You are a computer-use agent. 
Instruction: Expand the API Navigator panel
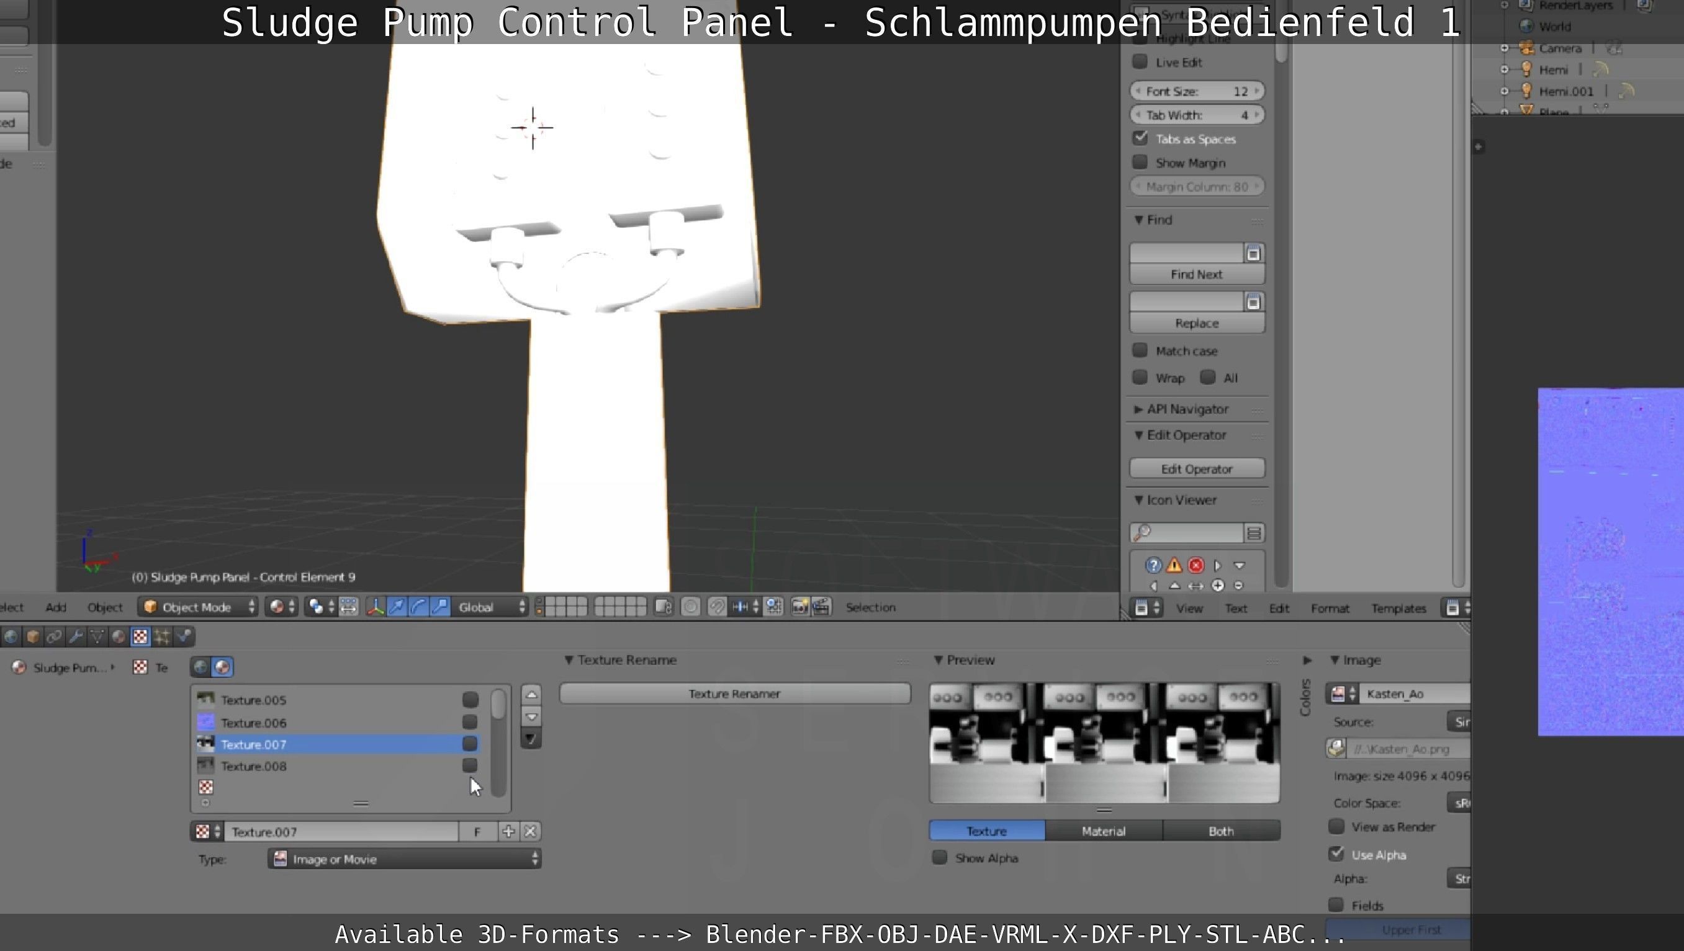(1187, 409)
